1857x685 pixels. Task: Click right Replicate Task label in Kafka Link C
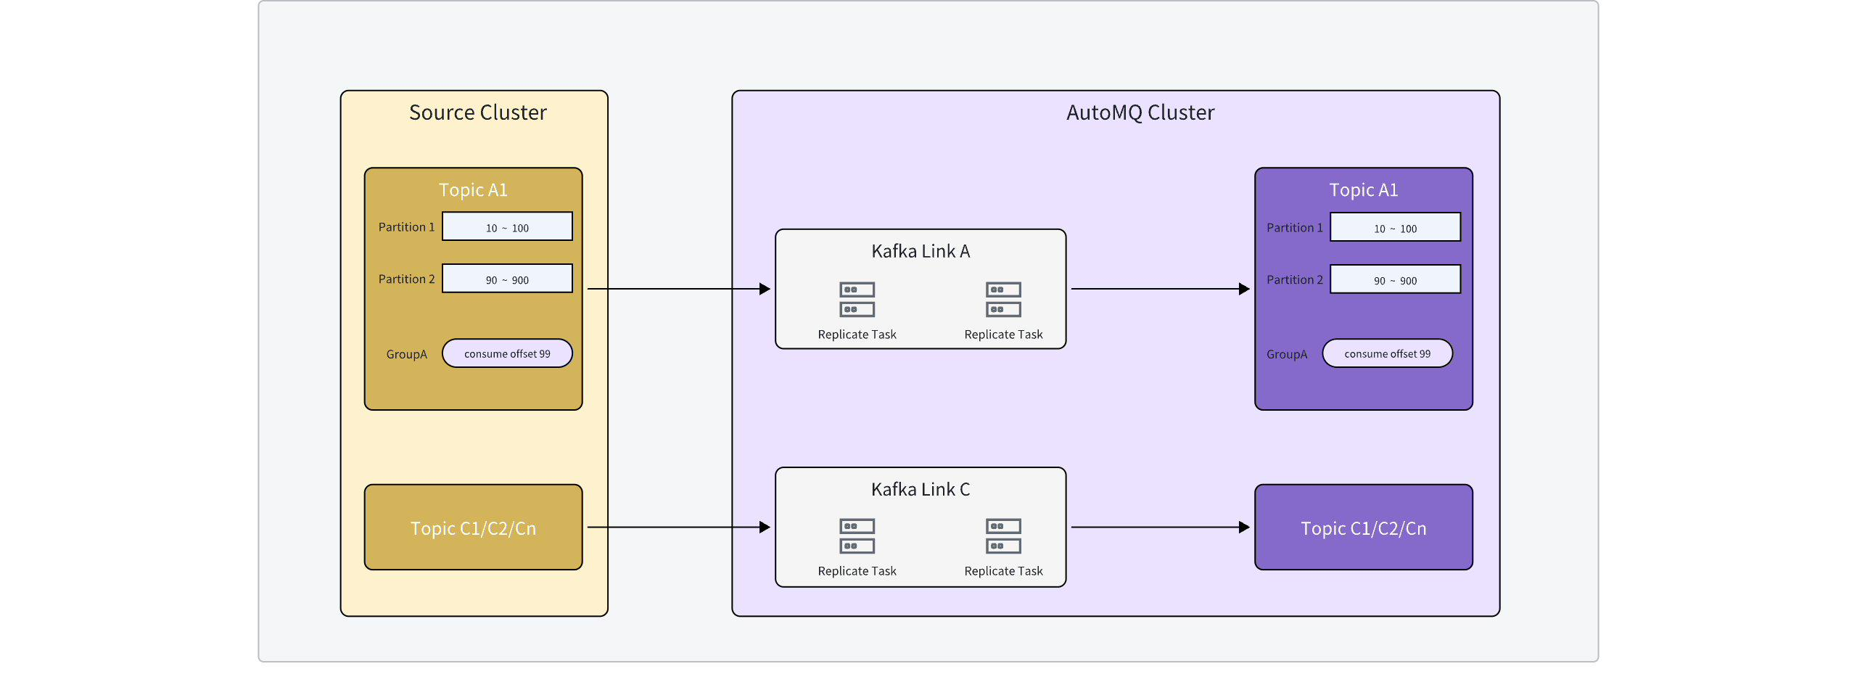point(1003,571)
